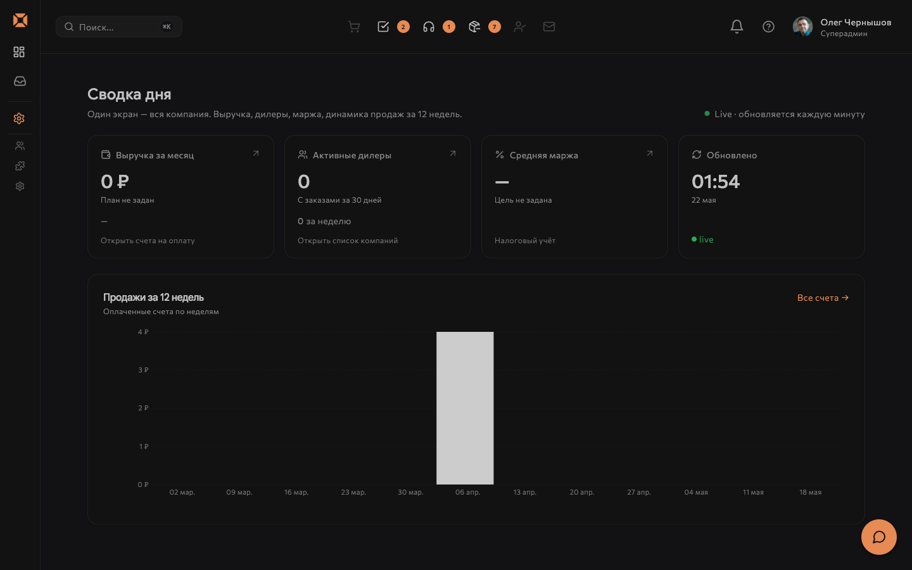Click the 06 апр. bar in the sales chart
Image resolution: width=912 pixels, height=570 pixels.
click(465, 408)
